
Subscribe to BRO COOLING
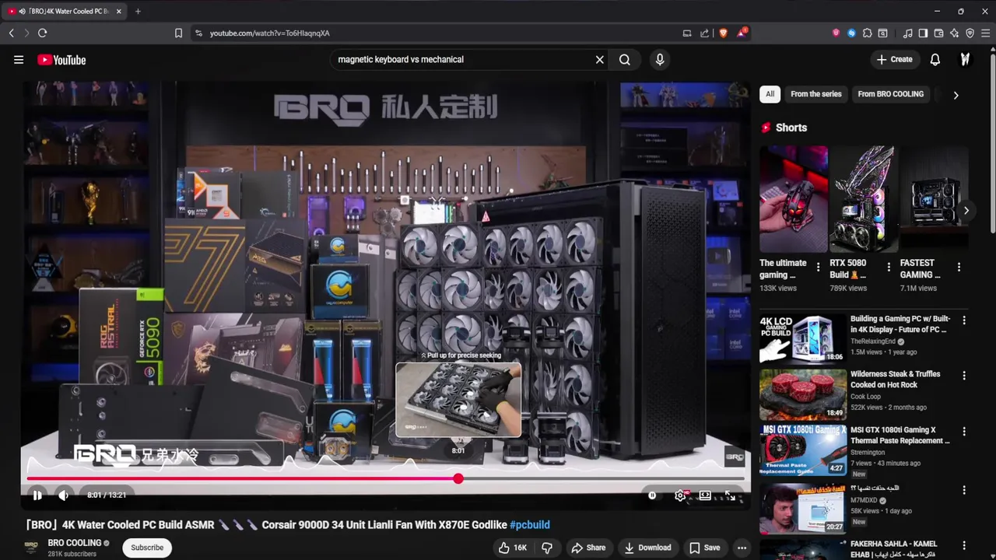[147, 548]
